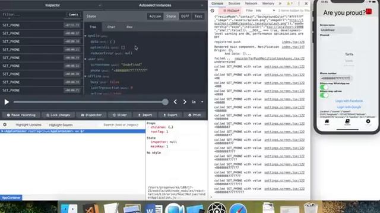The width and height of the screenshot is (380, 213).
Task: Select the Tree view tab
Action: click(93, 27)
